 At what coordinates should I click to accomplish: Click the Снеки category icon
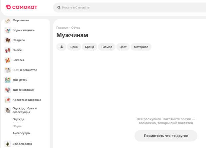(8, 50)
